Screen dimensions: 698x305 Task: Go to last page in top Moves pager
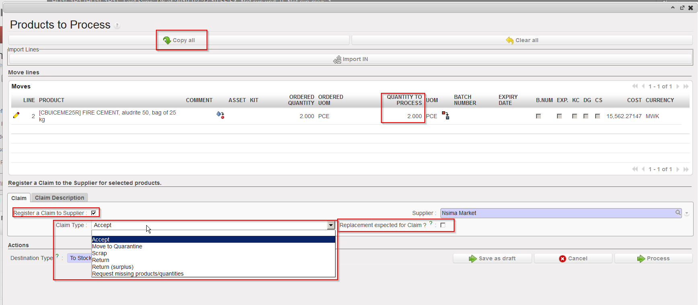pyautogui.click(x=686, y=86)
